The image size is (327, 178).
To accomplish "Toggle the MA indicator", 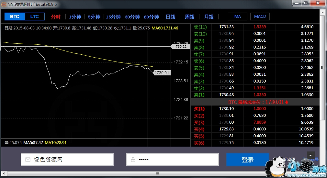I will [x=238, y=17].
